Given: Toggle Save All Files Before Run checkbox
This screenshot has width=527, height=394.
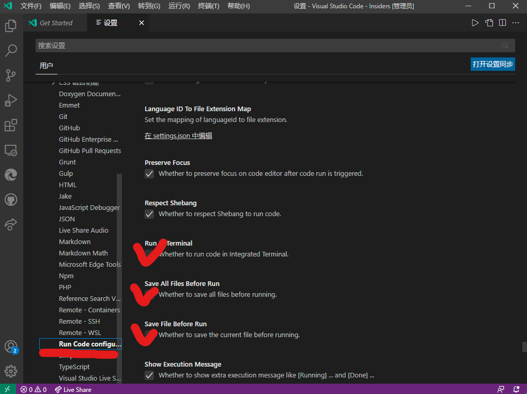Looking at the screenshot, I should point(149,295).
